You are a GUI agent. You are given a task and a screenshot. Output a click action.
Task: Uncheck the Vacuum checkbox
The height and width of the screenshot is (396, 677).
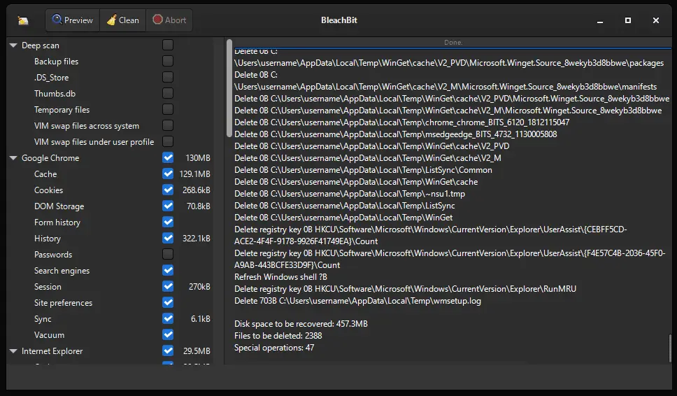click(168, 334)
